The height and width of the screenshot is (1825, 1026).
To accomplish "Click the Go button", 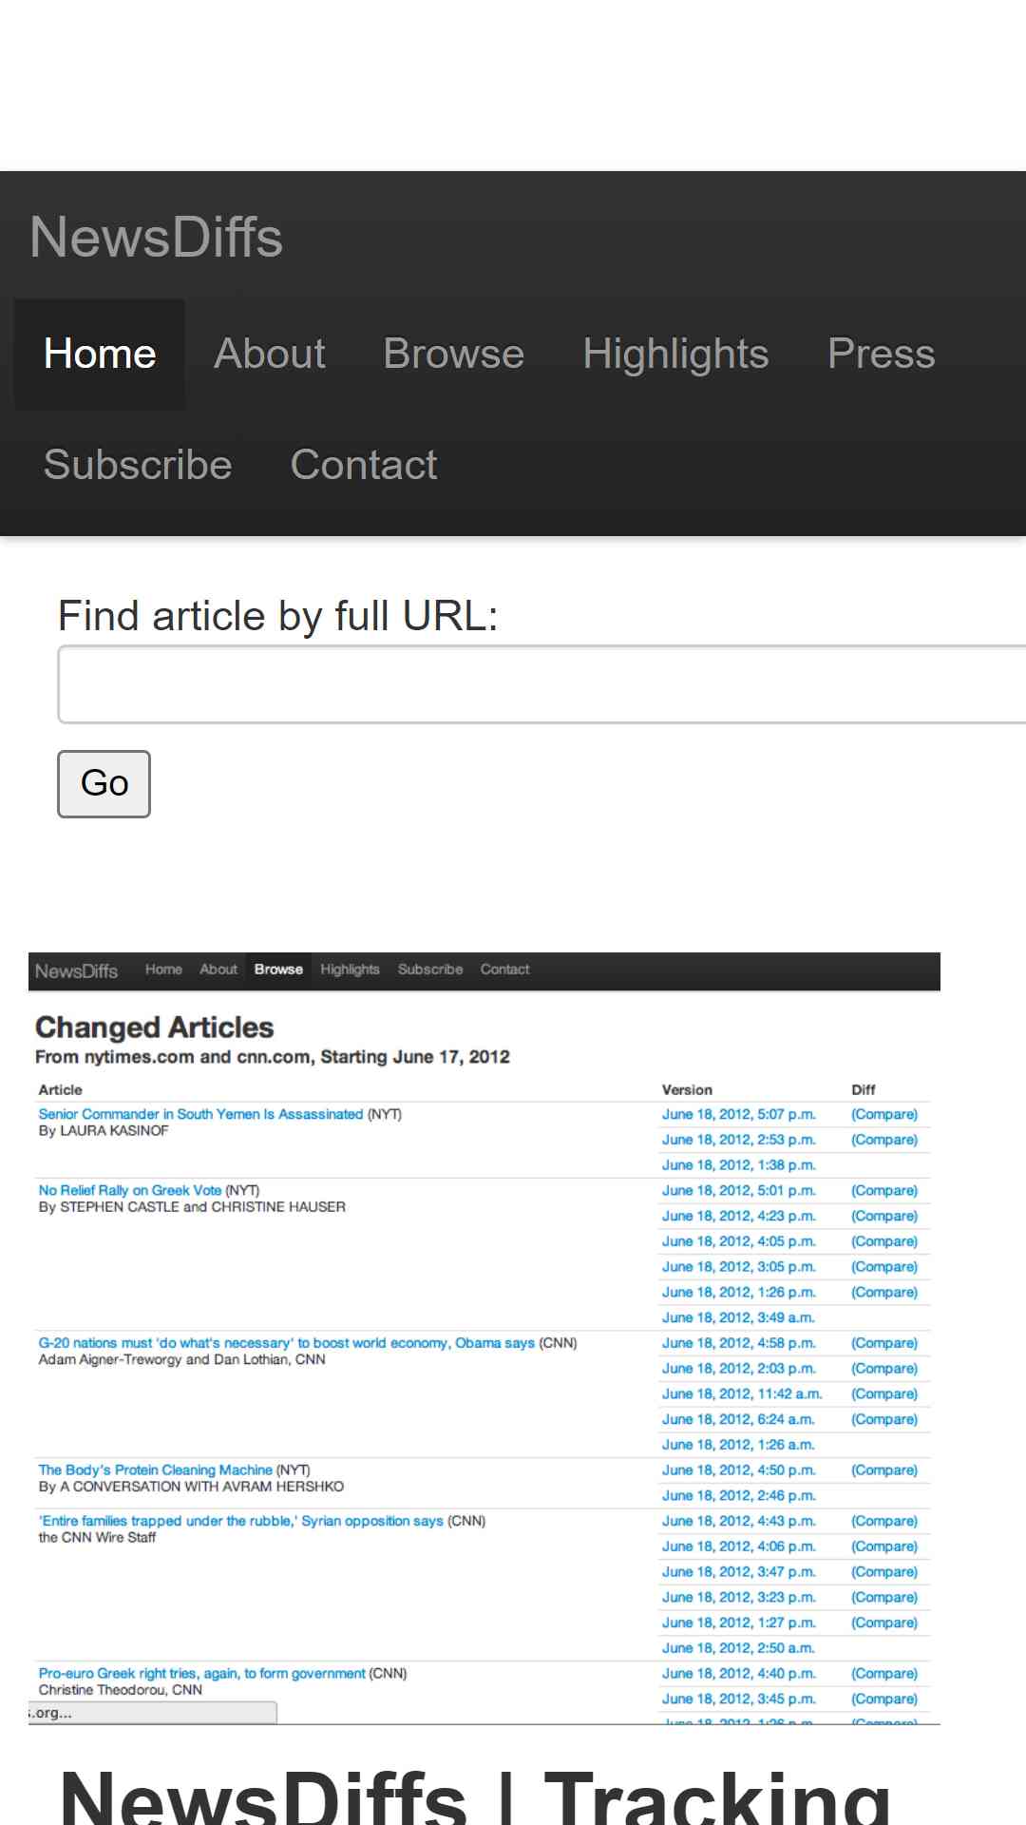I will tap(104, 784).
